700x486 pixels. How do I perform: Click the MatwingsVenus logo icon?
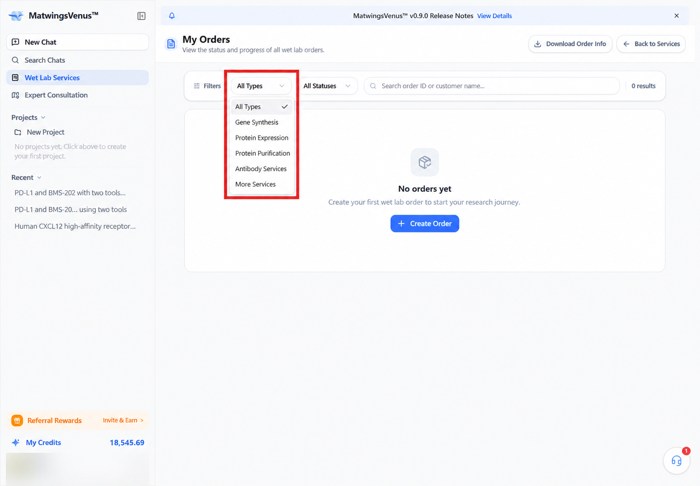point(16,16)
